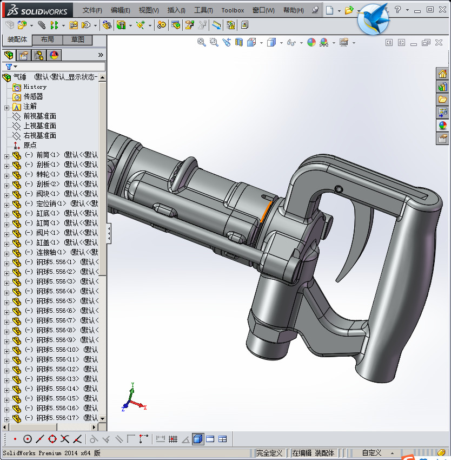Viewport: 451px width, 460px height.
Task: Switch to the 布局 tab
Action: [47, 40]
